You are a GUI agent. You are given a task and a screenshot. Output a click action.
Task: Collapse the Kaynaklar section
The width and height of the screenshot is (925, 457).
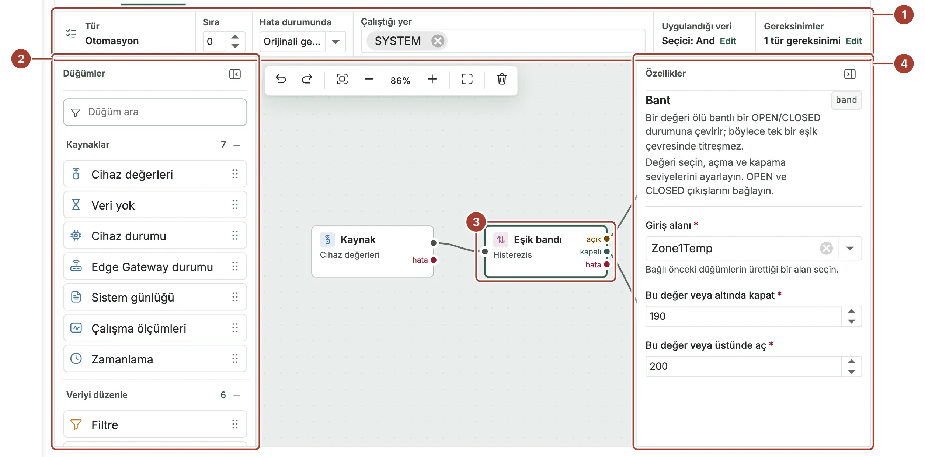pos(237,145)
